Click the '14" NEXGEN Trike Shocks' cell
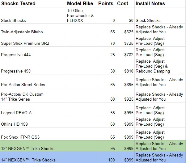Image resolution: width=186 pixels, height=163 pixels. pos(33,157)
